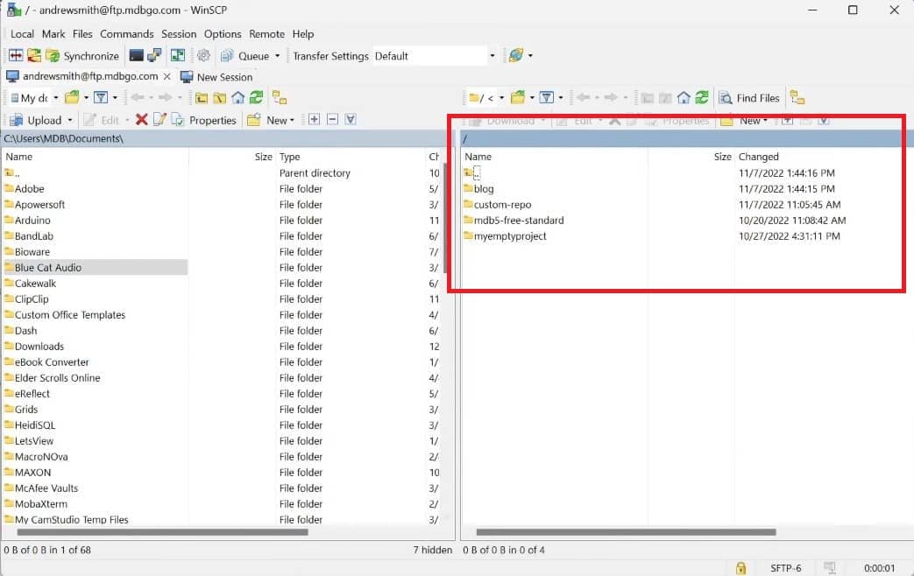The height and width of the screenshot is (576, 914).
Task: Click the Find Files button
Action: click(x=749, y=98)
